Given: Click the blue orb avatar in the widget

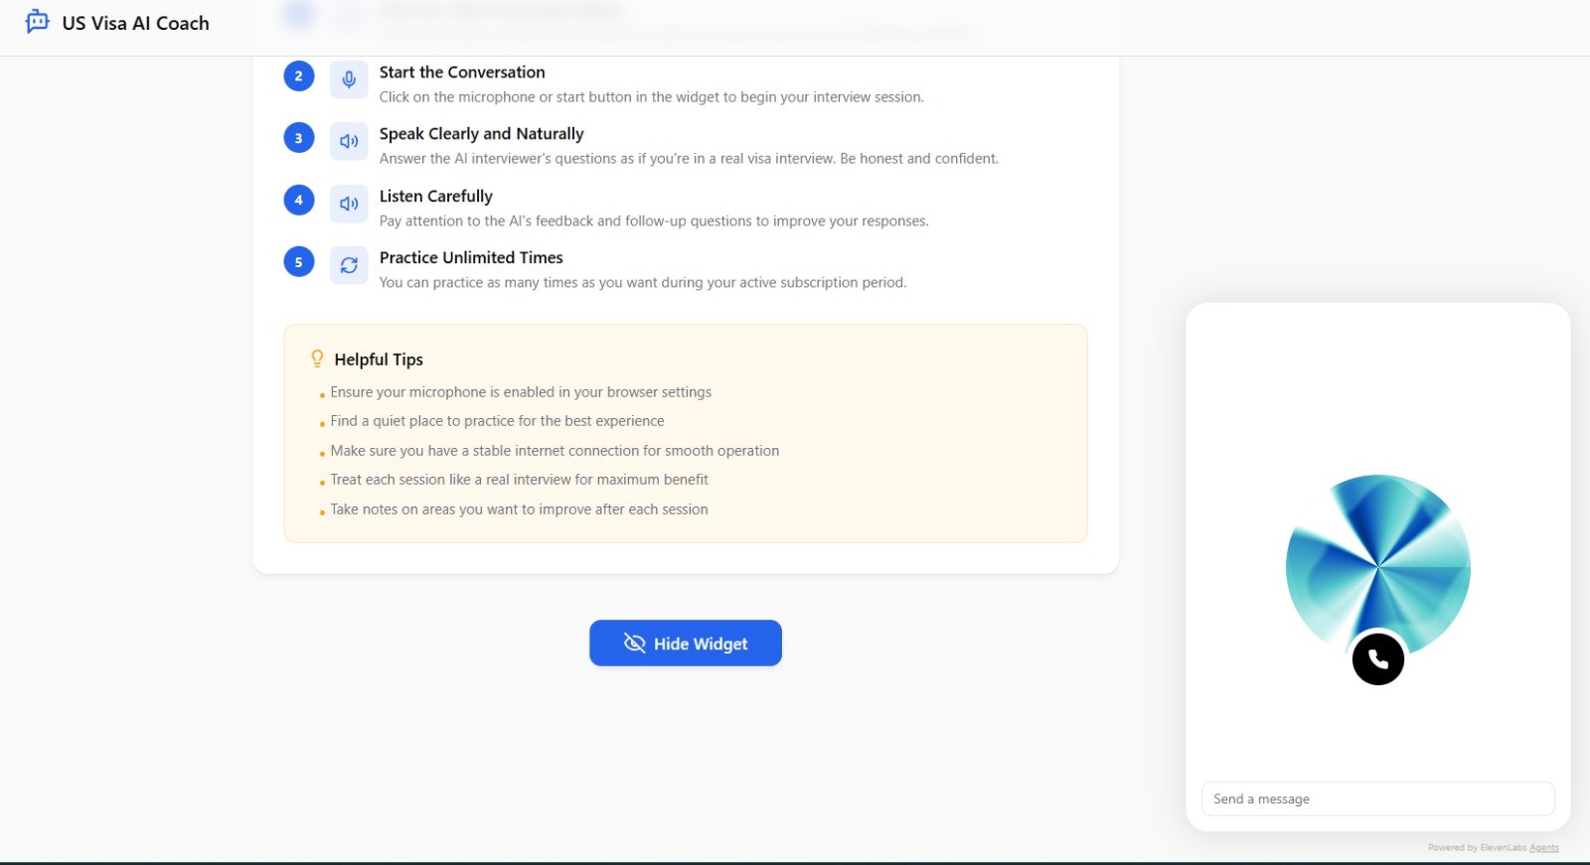Looking at the screenshot, I should (x=1377, y=556).
